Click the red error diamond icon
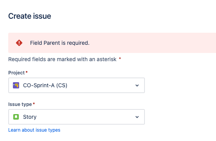 tap(19, 43)
